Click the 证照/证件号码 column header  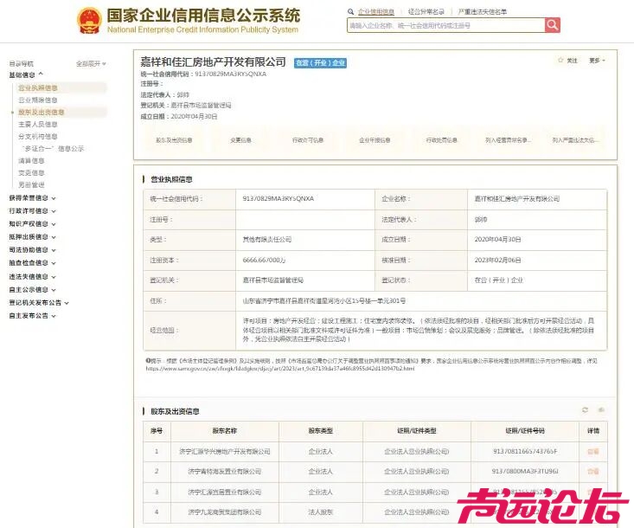pyautogui.click(x=525, y=431)
